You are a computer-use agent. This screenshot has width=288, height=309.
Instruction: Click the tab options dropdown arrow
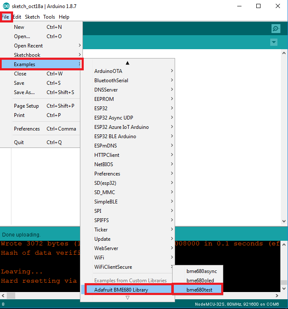[x=274, y=42]
